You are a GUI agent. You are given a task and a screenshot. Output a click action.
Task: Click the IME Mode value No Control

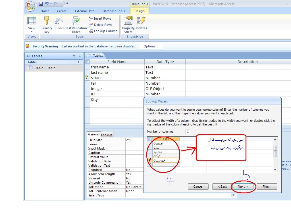[134, 187]
